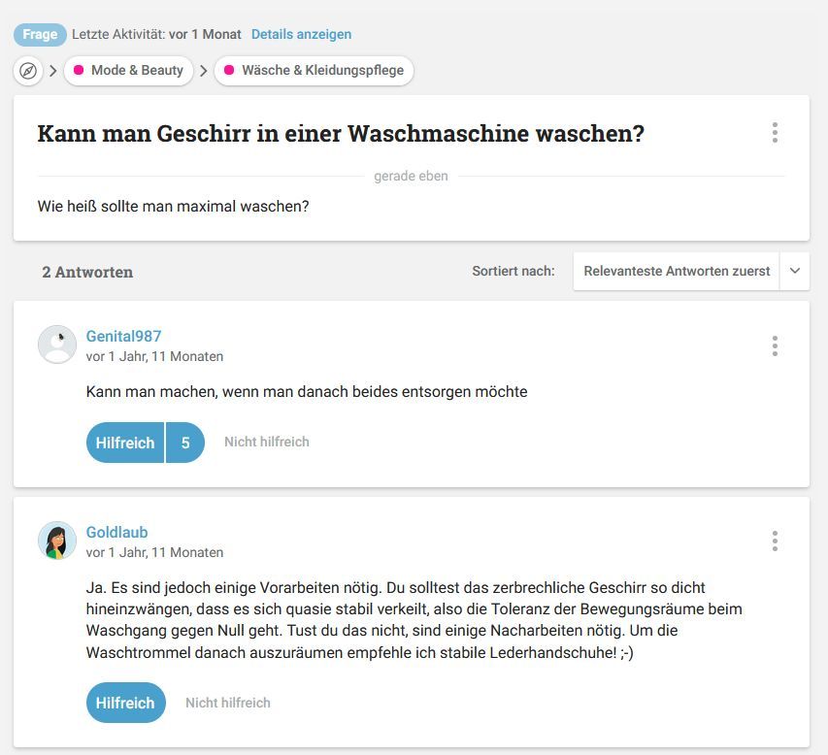Click the helpful count badge showing 5
Viewport: 828px width, 755px height.
(x=185, y=443)
